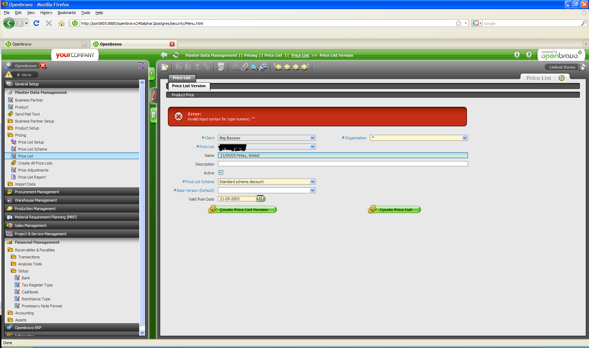589x348 pixels.
Task: Open the Help question mark icon
Action: click(529, 54)
